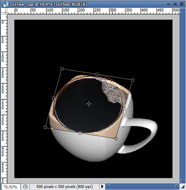Click the bottom-left corner transform handle
The image size is (186, 190).
pos(45,128)
